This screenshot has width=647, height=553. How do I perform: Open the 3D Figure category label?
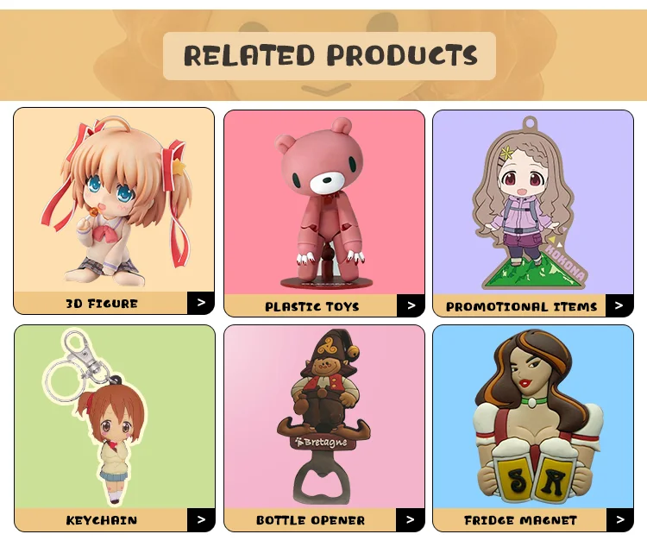pos(102,304)
